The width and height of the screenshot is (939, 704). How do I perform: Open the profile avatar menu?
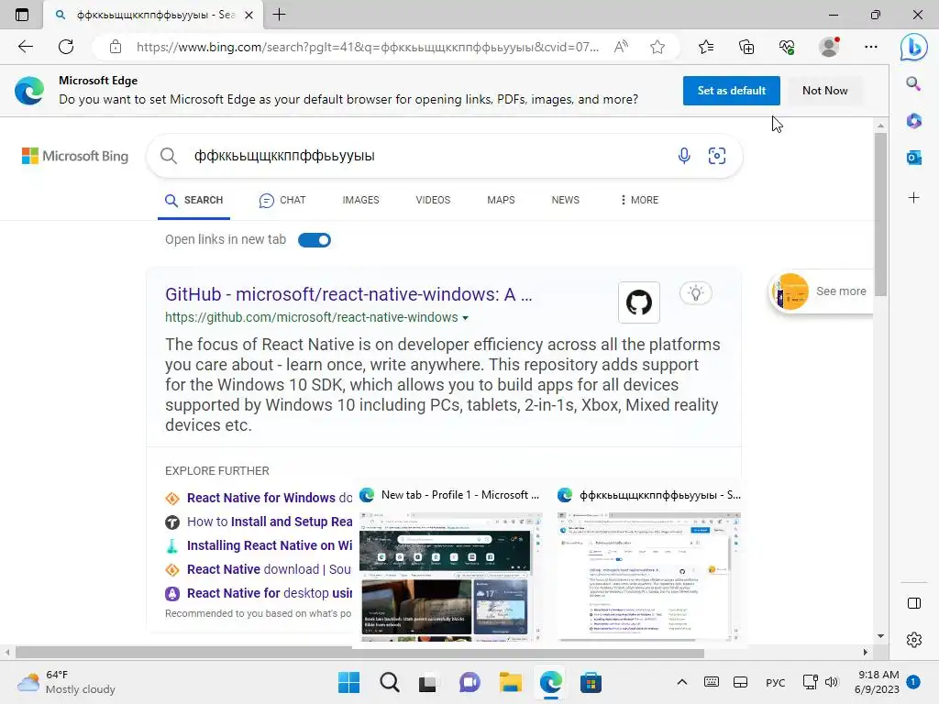(x=829, y=47)
